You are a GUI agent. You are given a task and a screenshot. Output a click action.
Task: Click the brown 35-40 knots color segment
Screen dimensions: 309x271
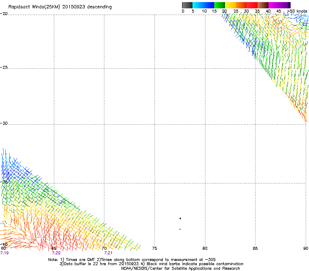point(263,5)
